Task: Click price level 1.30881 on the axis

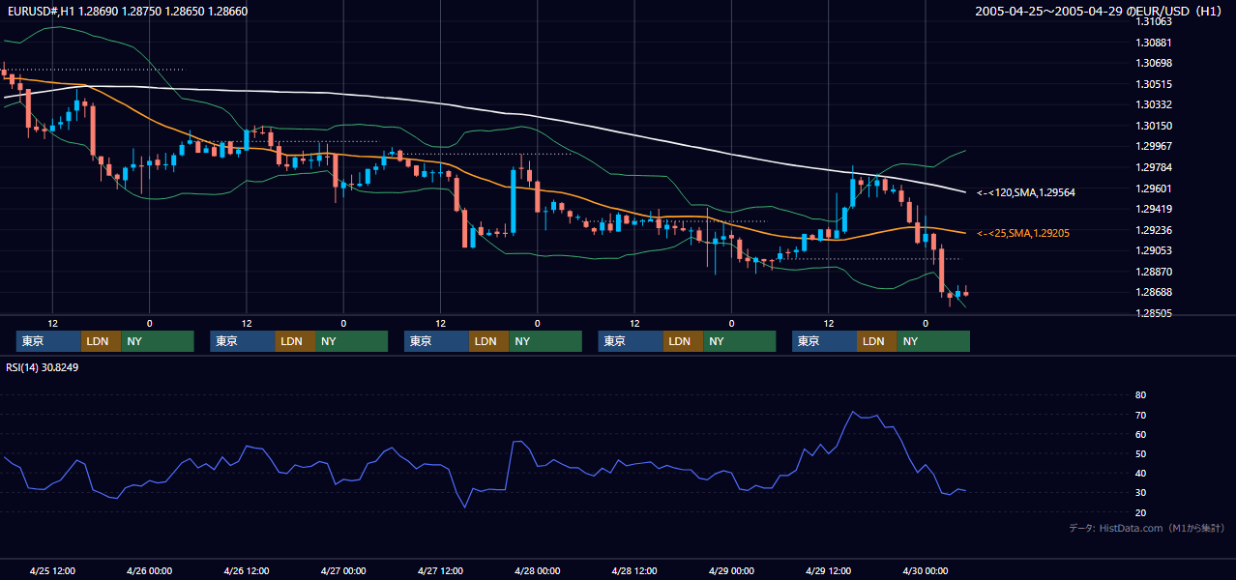Action: [x=1153, y=43]
